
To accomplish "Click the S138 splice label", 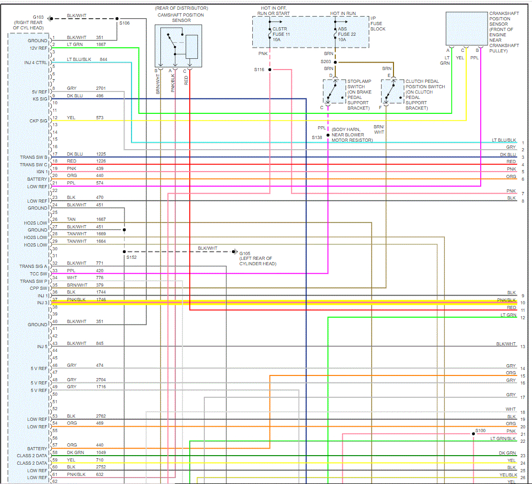I will 317,137.
